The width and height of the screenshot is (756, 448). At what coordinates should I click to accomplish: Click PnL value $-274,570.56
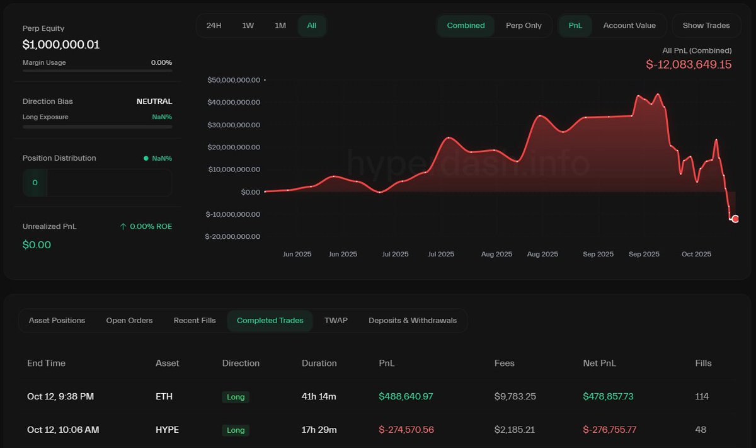[x=406, y=430]
